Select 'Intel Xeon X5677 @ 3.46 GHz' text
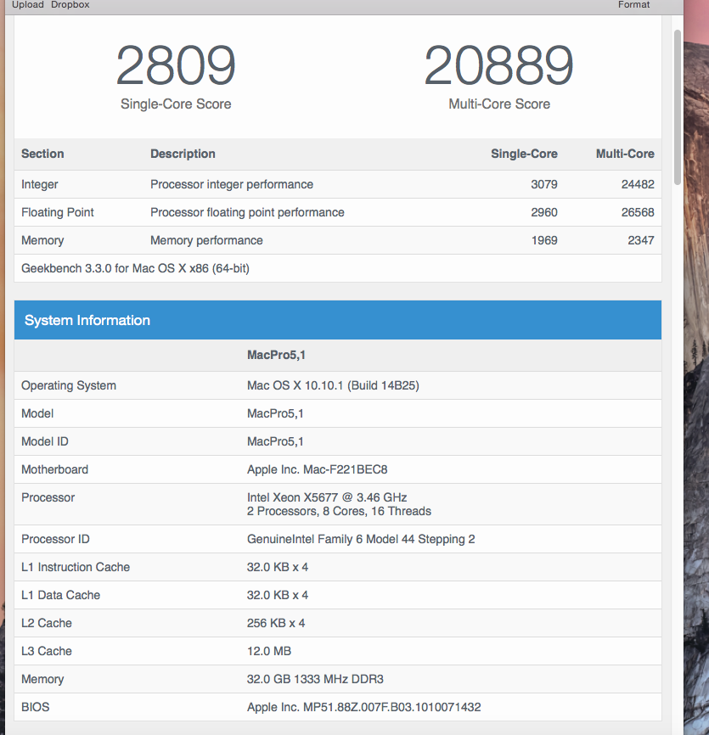 (327, 497)
